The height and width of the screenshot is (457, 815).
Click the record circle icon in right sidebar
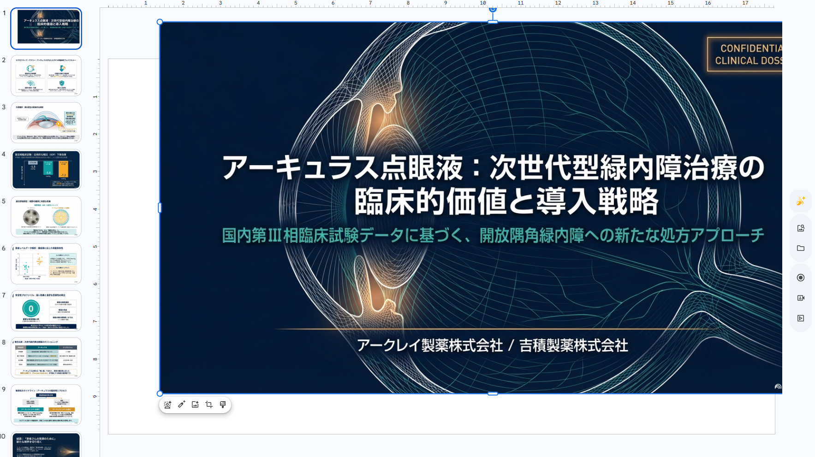coord(801,278)
